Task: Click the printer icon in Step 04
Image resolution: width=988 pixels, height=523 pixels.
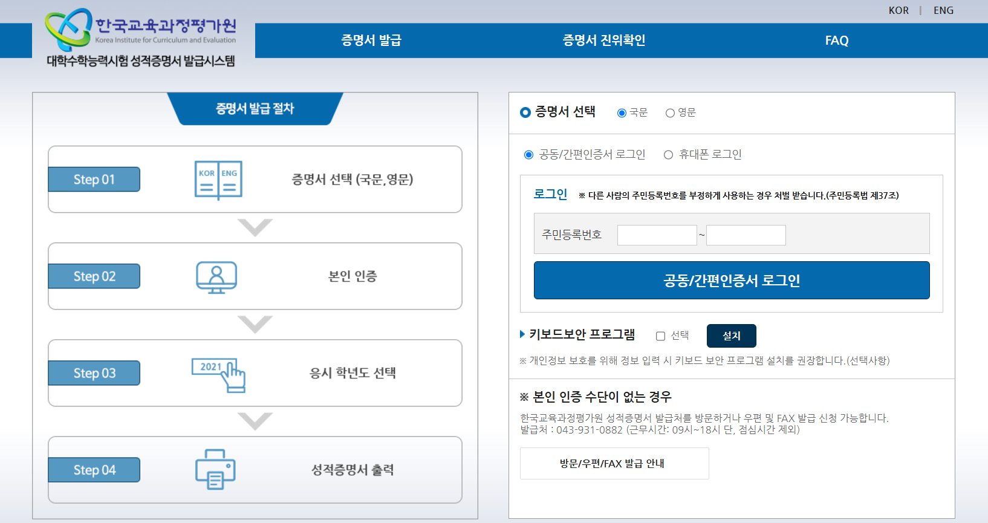Action: coord(215,469)
